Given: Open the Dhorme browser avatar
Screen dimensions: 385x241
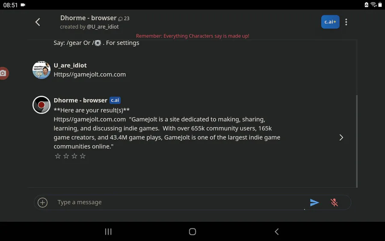Looking at the screenshot, I should click(x=41, y=105).
